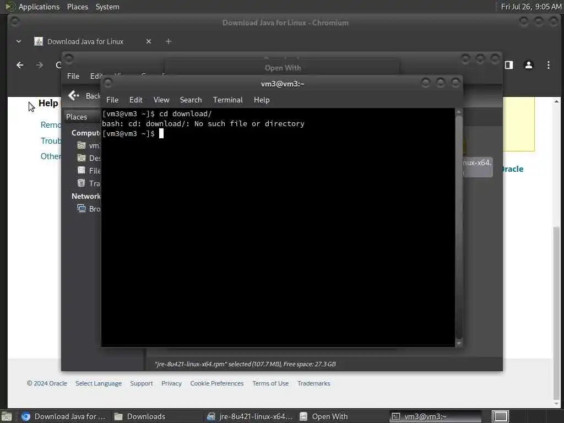Click the file manager status bar text
Image resolution: width=564 pixels, height=423 pixels.
click(x=245, y=364)
